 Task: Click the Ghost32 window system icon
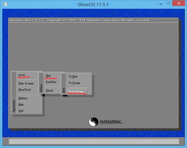point(5,4)
